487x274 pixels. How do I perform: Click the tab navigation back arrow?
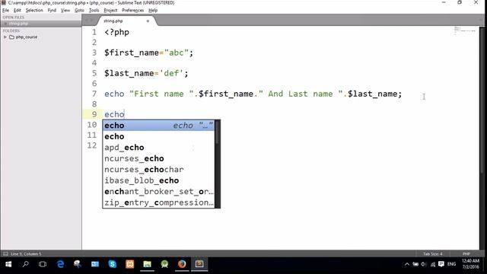(87, 21)
